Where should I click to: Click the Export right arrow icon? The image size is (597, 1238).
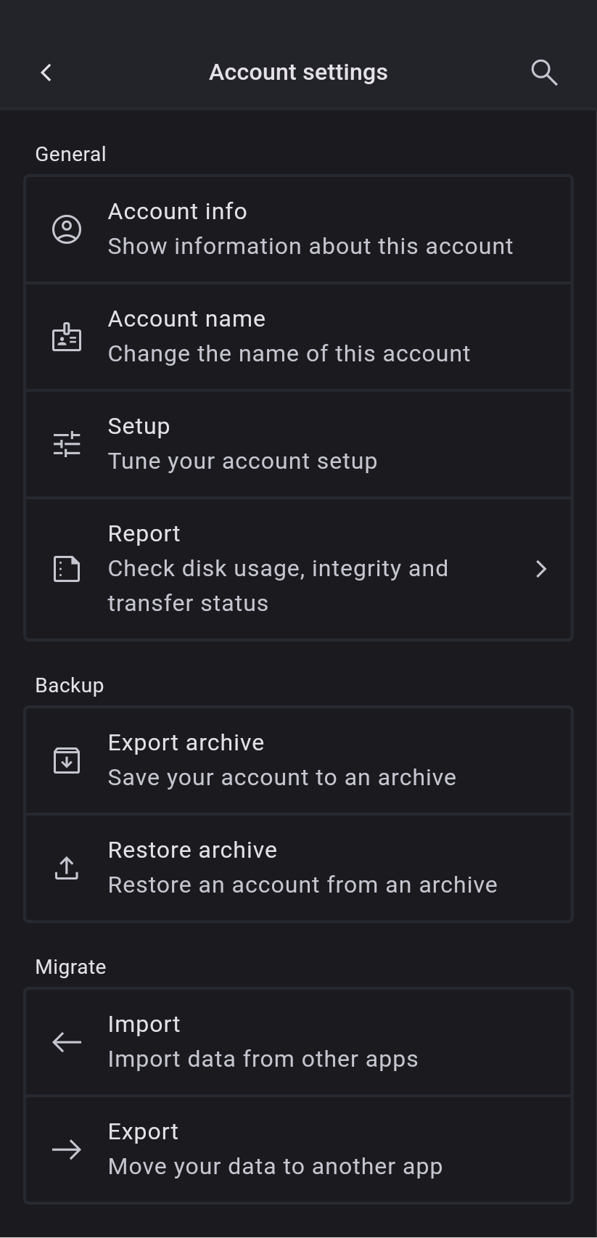[x=67, y=1149]
